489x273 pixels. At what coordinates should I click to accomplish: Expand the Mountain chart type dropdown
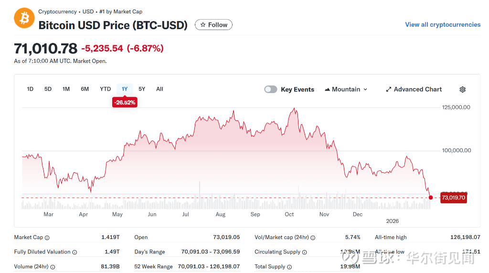pyautogui.click(x=346, y=89)
